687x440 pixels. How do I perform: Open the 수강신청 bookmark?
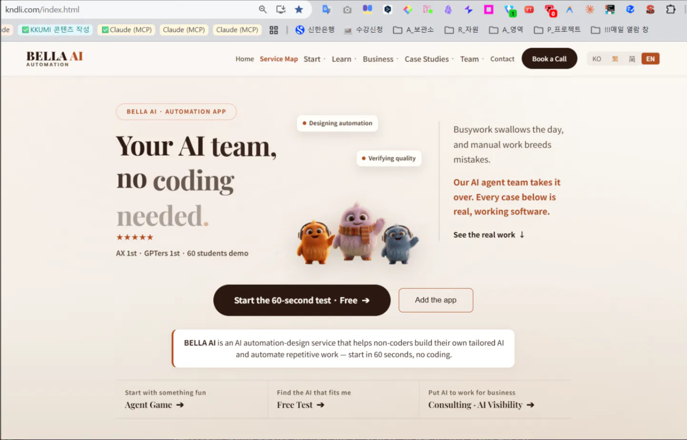tap(363, 30)
